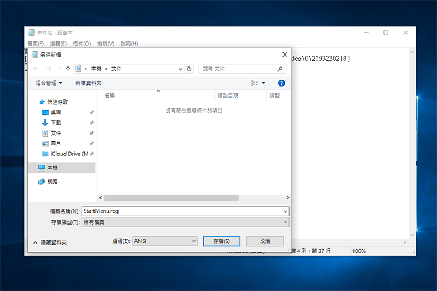437x291 pixels.
Task: Click the change view layout icon
Action: click(254, 83)
